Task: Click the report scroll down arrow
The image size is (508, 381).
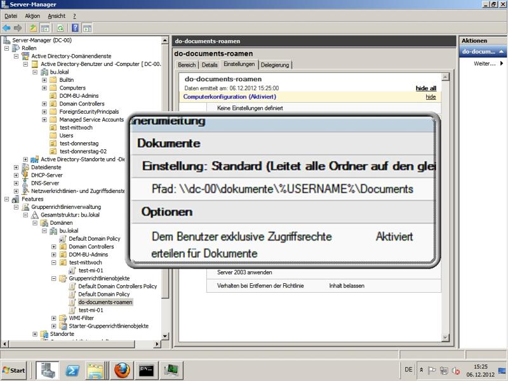Action: click(445, 338)
